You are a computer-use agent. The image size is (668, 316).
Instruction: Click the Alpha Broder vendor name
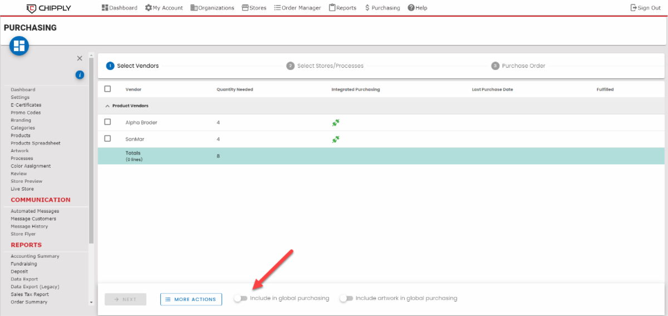pyautogui.click(x=141, y=123)
